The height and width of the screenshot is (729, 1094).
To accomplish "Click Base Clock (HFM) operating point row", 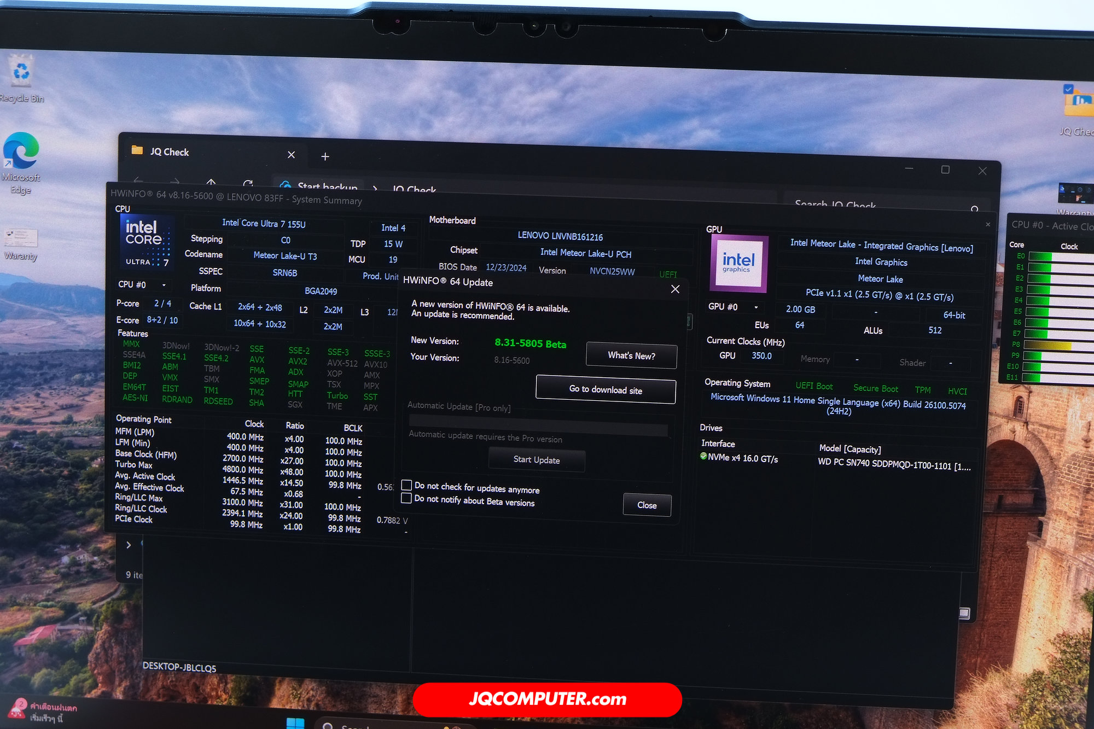I will [x=238, y=458].
